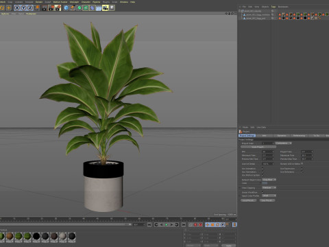Open the Input Color Profile dropdown
Screen dimensions: 329x247
coord(269,196)
